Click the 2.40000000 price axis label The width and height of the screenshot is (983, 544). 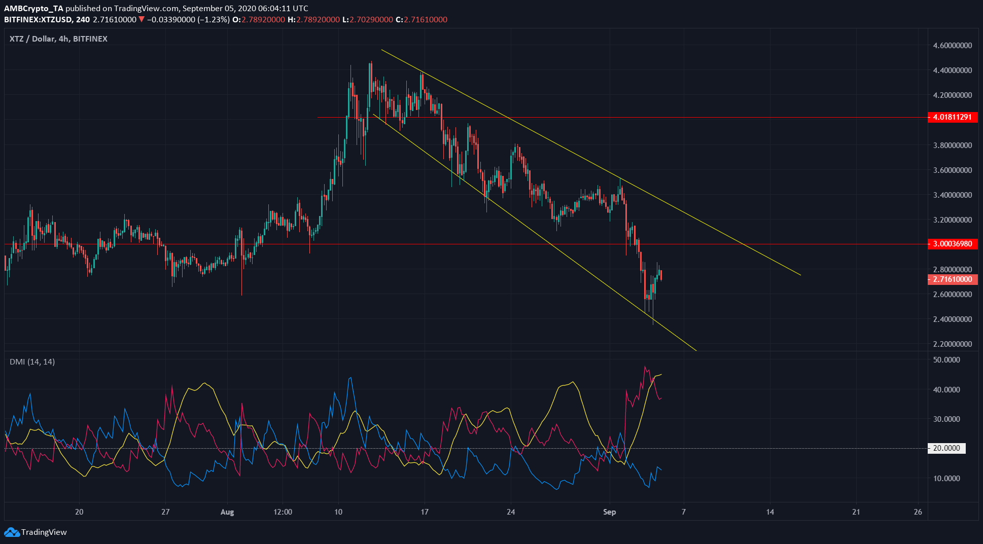[x=953, y=319]
